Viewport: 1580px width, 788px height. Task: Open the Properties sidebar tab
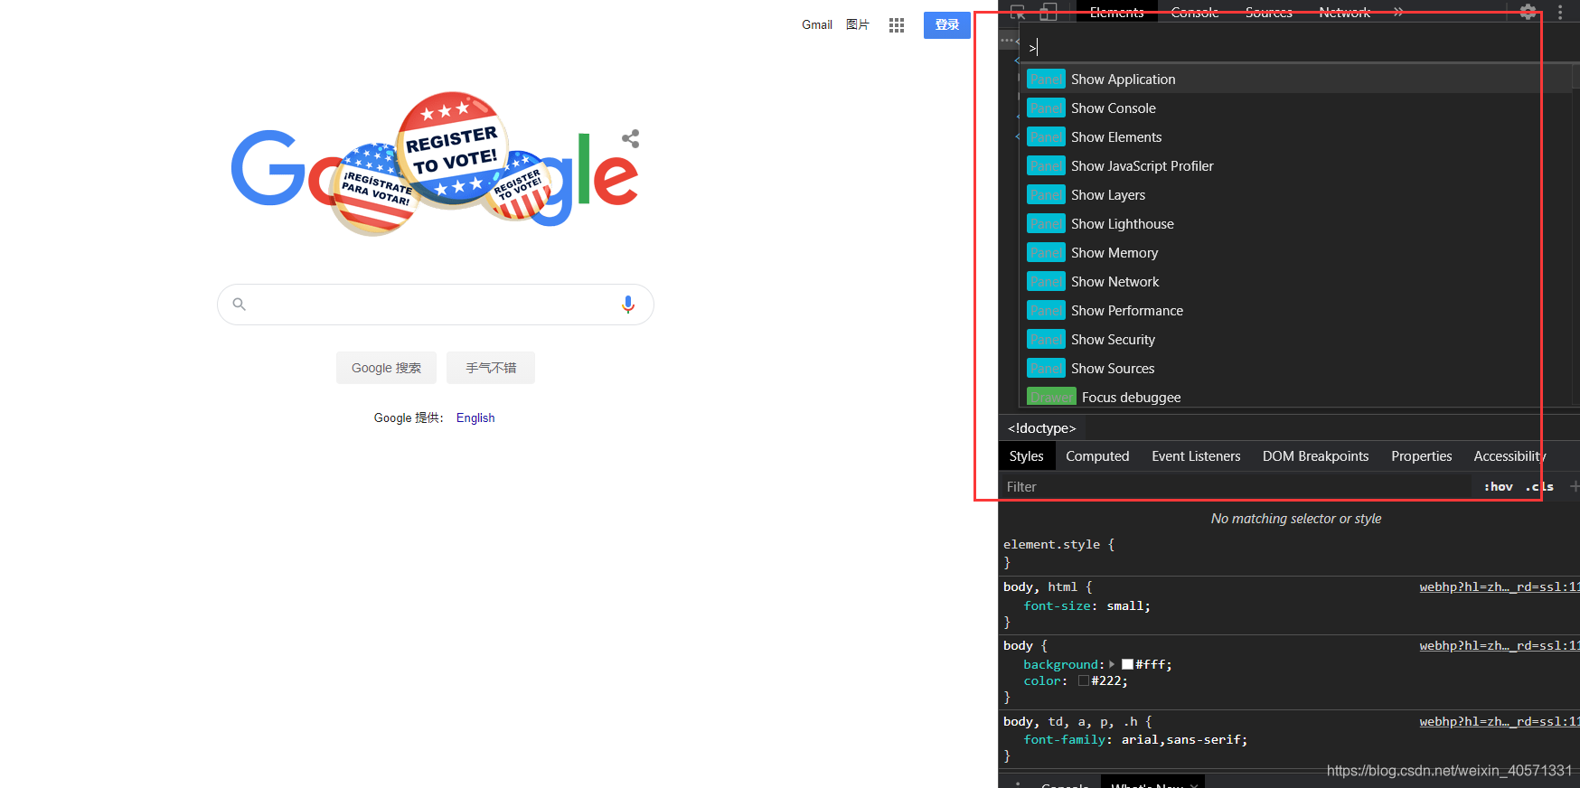point(1422,456)
